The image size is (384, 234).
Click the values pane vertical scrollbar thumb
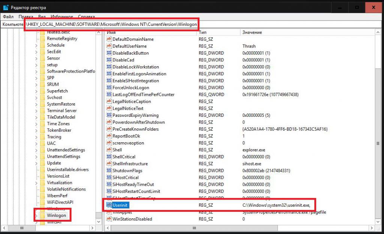click(x=378, y=143)
